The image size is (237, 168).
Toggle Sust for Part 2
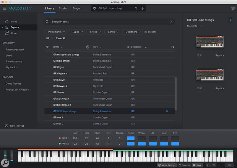coord(164,144)
